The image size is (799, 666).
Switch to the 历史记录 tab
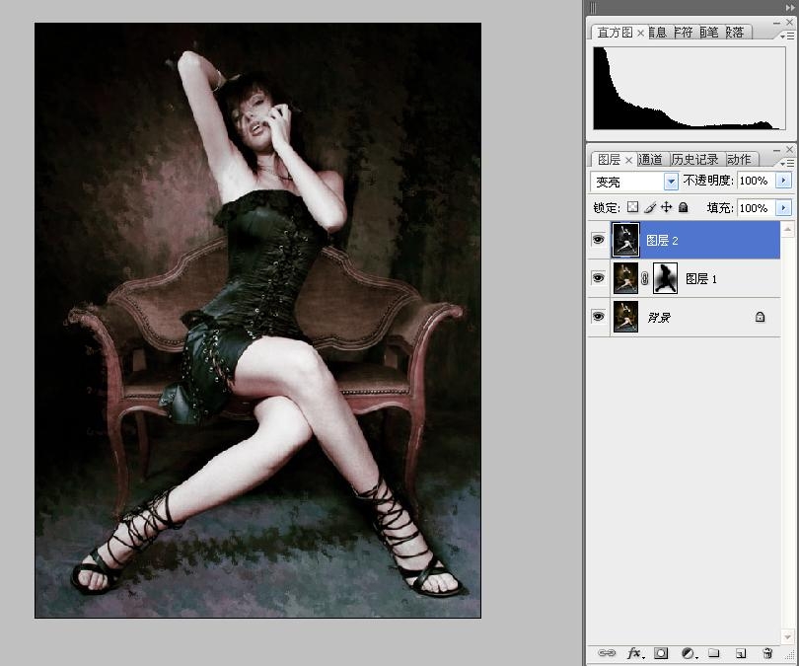pyautogui.click(x=695, y=159)
